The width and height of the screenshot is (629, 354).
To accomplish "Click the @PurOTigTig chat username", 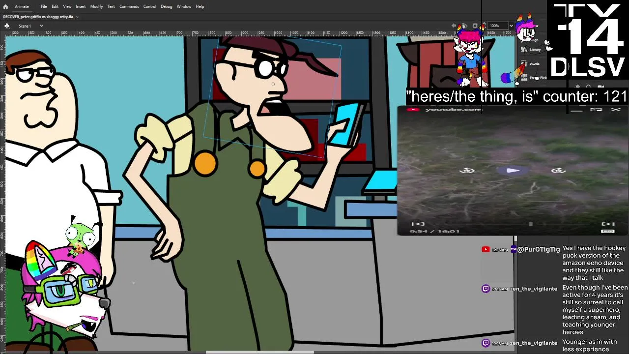I will pos(538,250).
